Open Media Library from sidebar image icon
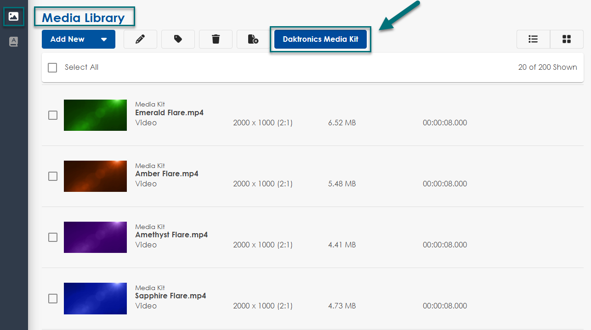Screen dimensions: 591x330 click(13, 17)
